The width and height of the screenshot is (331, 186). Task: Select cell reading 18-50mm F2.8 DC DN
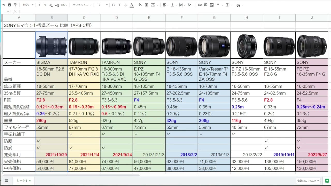click(x=51, y=74)
